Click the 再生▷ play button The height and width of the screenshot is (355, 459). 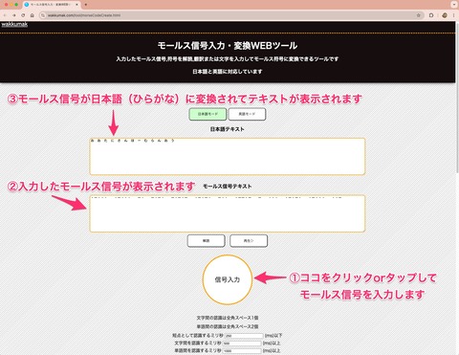pos(249,241)
